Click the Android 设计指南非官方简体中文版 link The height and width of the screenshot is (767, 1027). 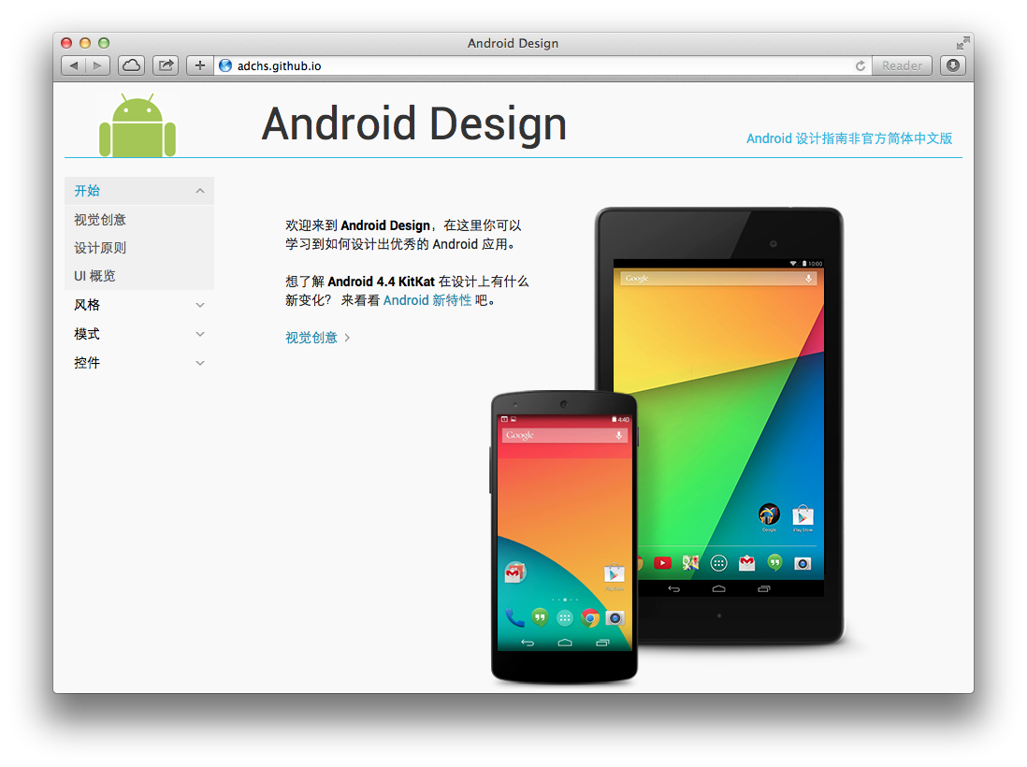coord(849,138)
